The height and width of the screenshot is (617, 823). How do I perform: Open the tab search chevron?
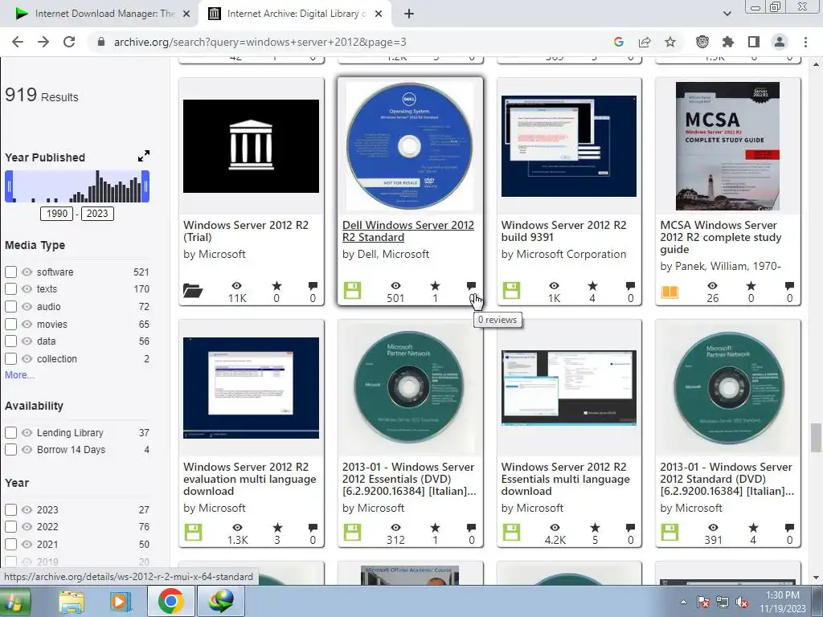click(x=727, y=14)
